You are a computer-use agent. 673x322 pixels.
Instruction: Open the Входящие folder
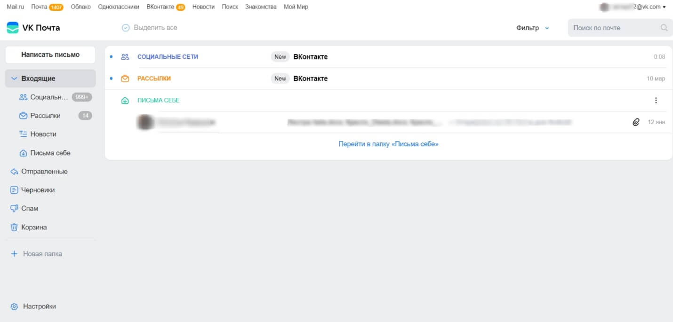tap(50, 79)
